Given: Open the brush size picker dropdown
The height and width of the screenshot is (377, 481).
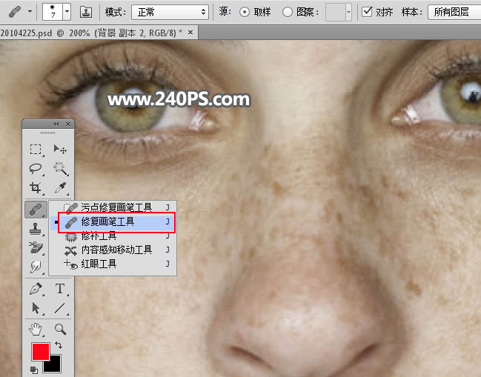Looking at the screenshot, I should coord(67,12).
